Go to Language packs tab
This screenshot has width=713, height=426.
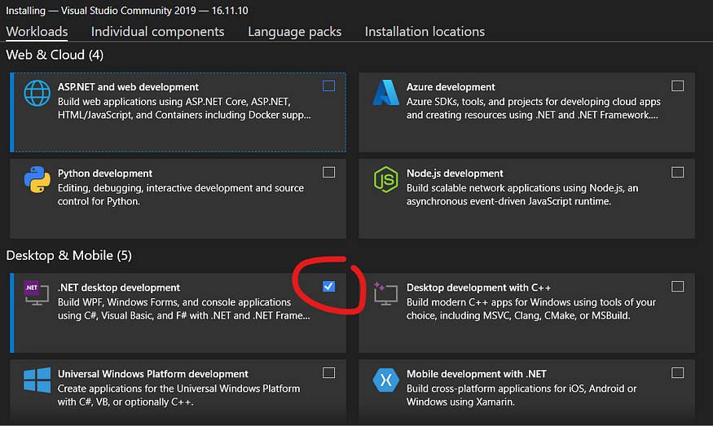tap(294, 32)
